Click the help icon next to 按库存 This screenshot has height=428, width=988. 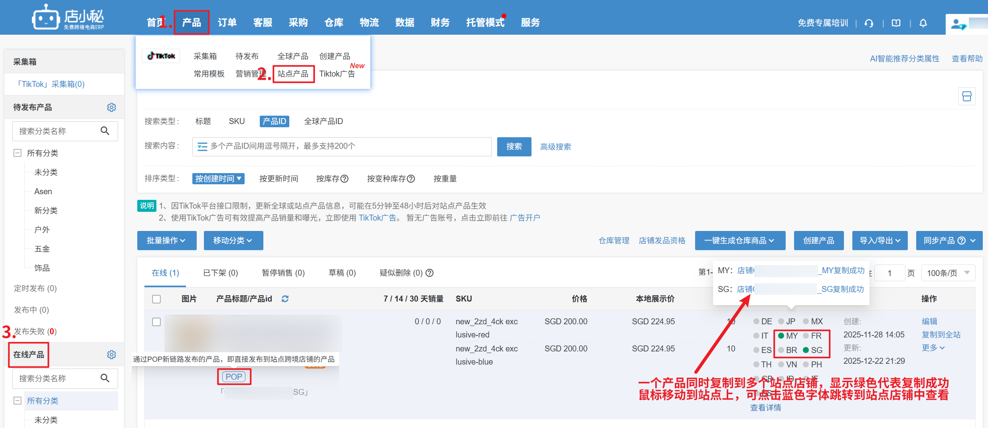[344, 179]
